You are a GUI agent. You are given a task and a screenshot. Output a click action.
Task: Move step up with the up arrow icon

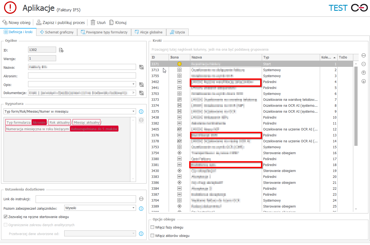364,73
